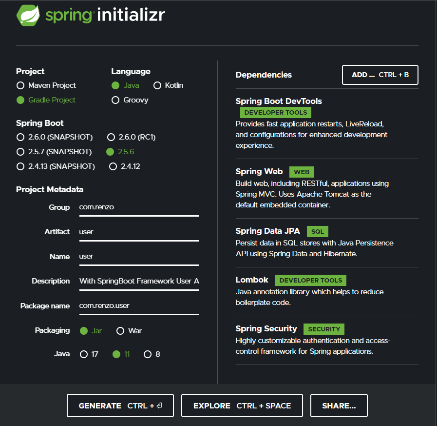Select Spring Boot 2.4.12 version
The height and width of the screenshot is (426, 437).
pyautogui.click(x=113, y=166)
